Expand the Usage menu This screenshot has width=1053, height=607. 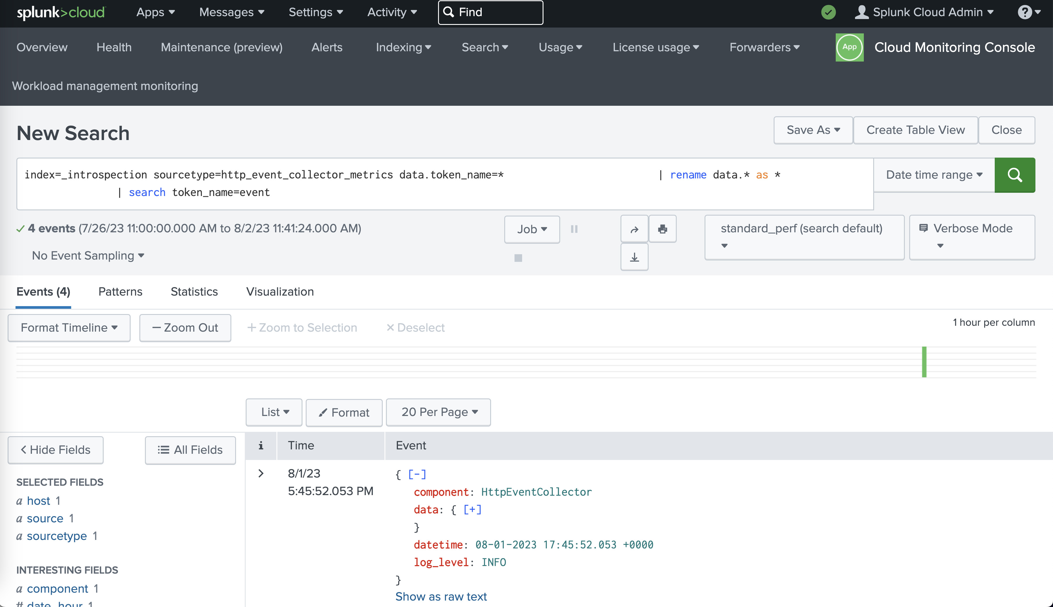[x=560, y=47]
